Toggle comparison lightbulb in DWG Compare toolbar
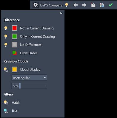The height and width of the screenshot is (118, 117). click(67, 5)
